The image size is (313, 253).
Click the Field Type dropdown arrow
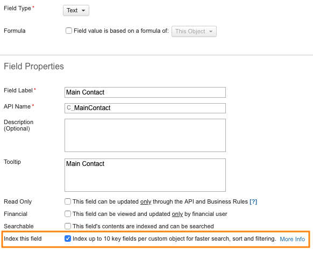pyautogui.click(x=83, y=10)
